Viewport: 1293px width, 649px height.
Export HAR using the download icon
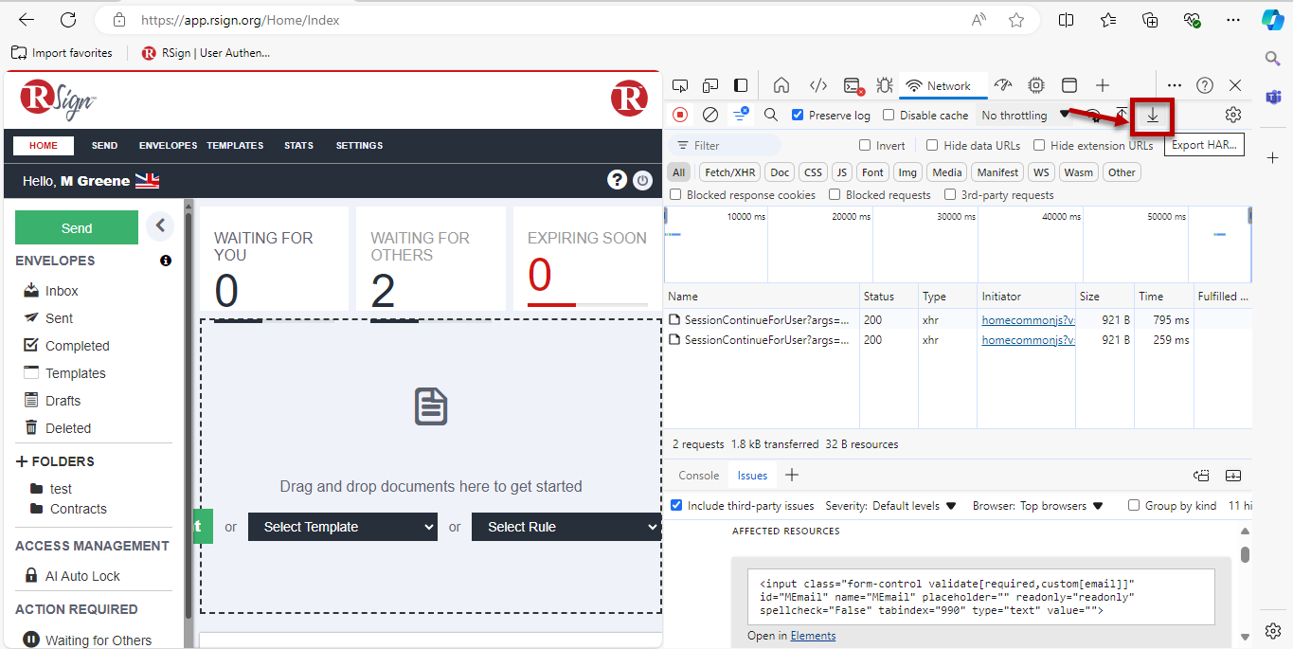pyautogui.click(x=1153, y=116)
